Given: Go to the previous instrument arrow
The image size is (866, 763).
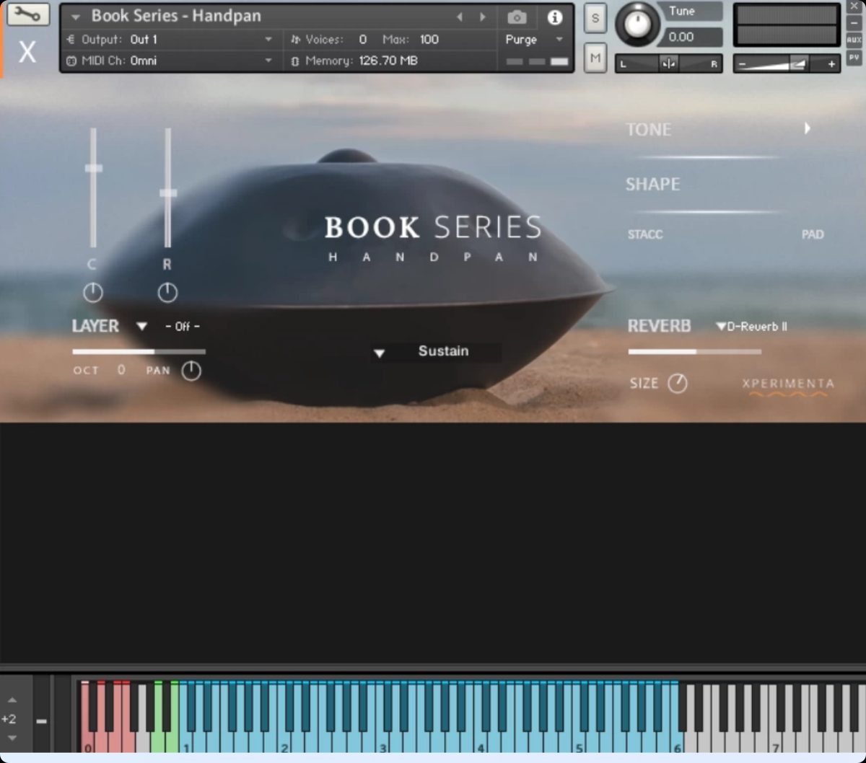Looking at the screenshot, I should (x=460, y=17).
